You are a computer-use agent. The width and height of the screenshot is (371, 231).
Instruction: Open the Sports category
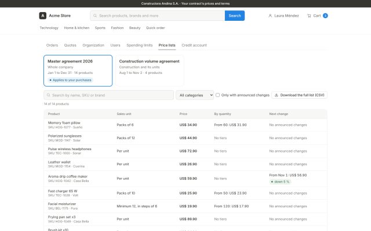[x=100, y=28]
